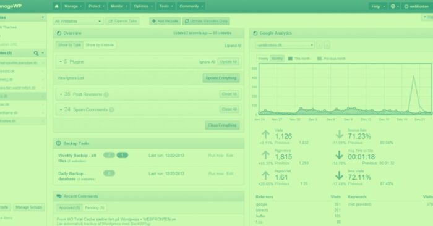Viewport: 433px width, 226px height.
Task: Click Run now for Weekly Backup
Action: click(216, 156)
